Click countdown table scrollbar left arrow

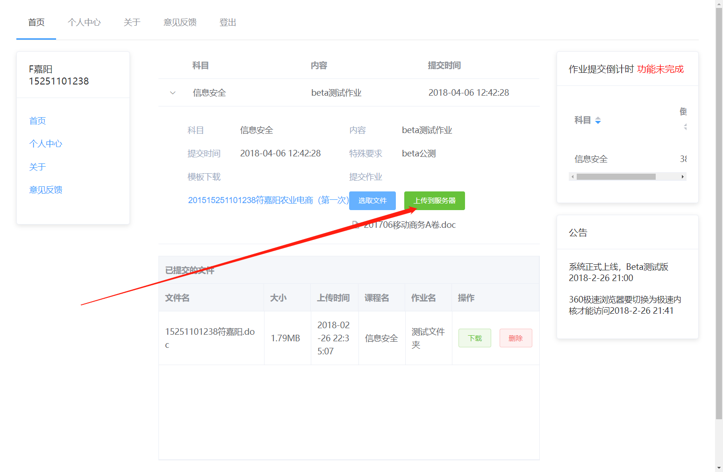(573, 177)
